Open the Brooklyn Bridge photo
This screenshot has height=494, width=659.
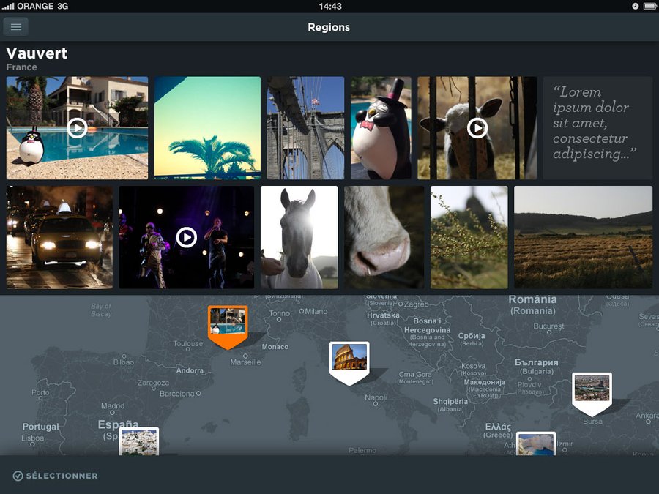(305, 128)
